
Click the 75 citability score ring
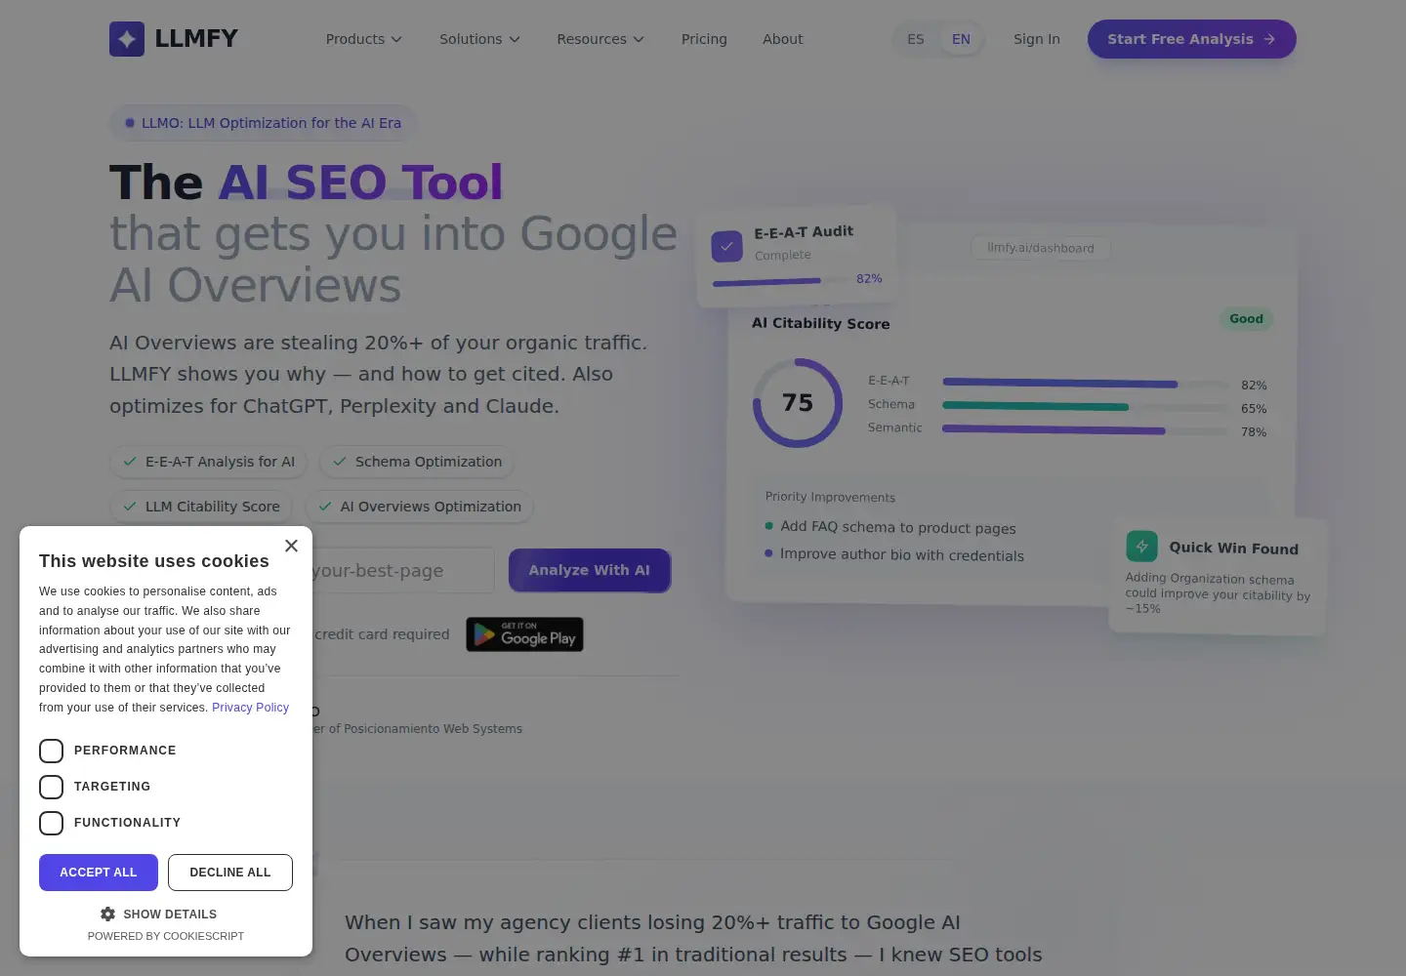tap(798, 403)
